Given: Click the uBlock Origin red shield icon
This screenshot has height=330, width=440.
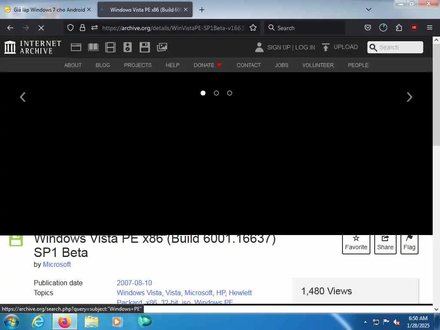Looking at the screenshot, I should click(x=414, y=27).
